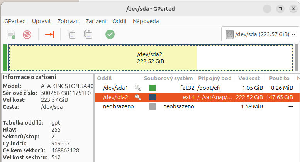Click the key icon next to /dev/sda1
Screen dimensions: 300x162
pyautogui.click(x=138, y=88)
